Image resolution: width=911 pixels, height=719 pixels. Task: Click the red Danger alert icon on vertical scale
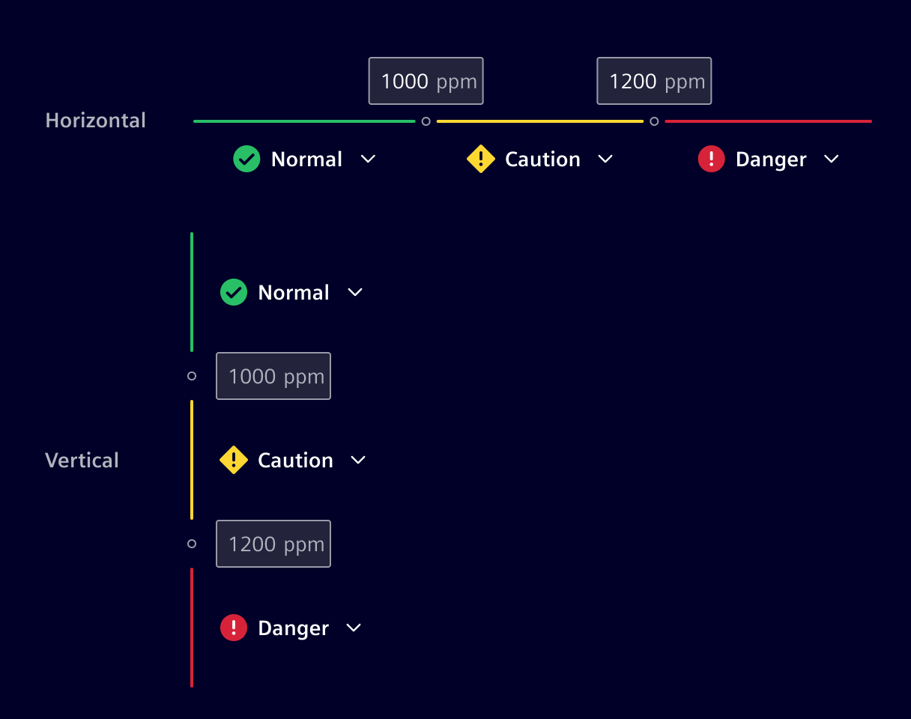click(x=233, y=628)
